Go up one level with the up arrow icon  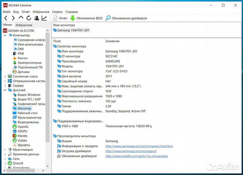[21, 18]
